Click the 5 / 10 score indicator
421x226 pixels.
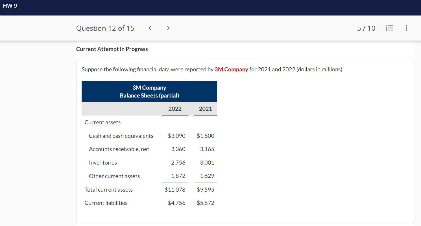coord(366,28)
